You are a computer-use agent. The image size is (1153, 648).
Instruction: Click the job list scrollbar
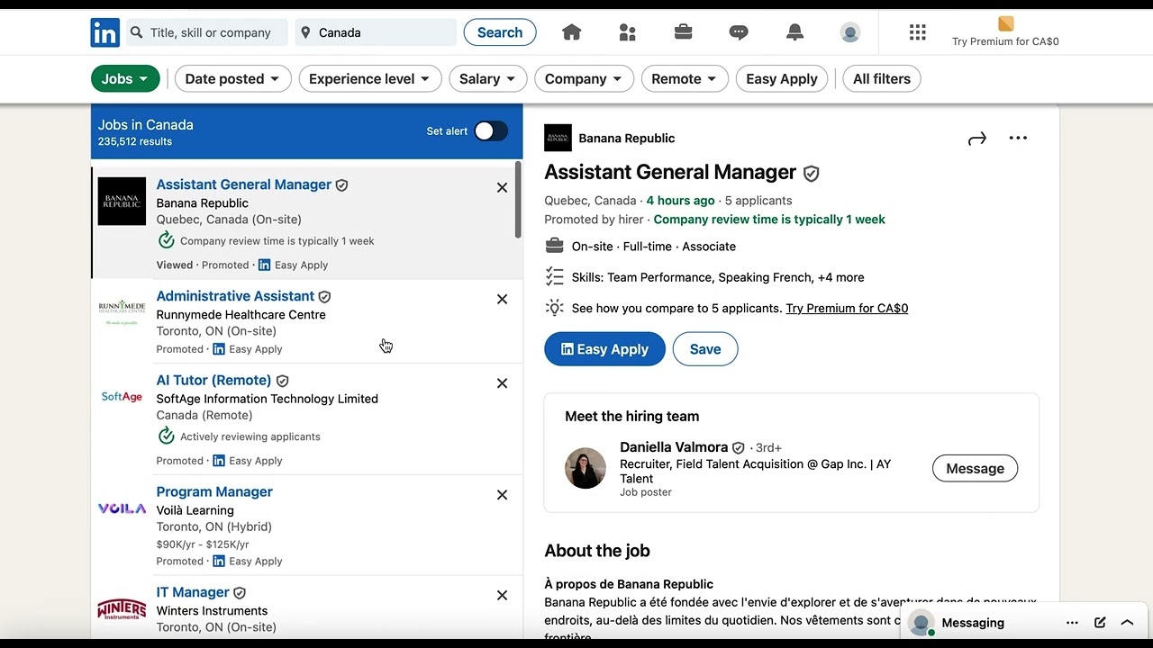click(x=518, y=200)
